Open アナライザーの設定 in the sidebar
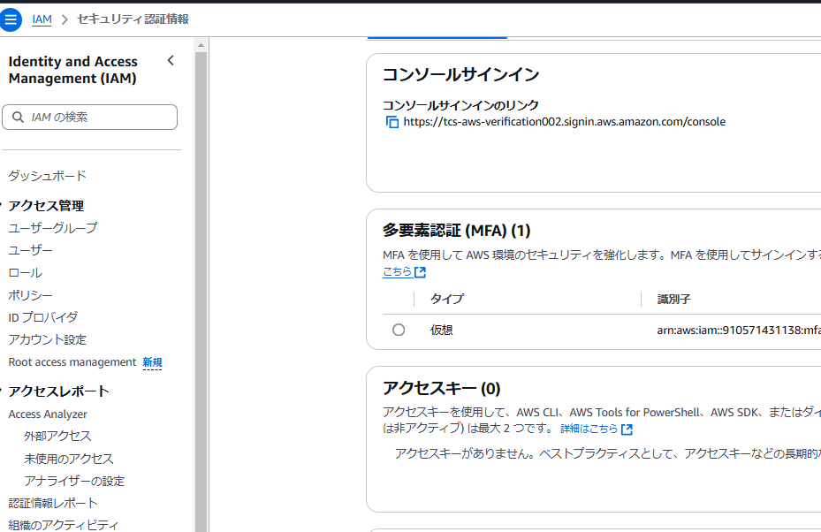The height and width of the screenshot is (532, 821). [x=74, y=482]
